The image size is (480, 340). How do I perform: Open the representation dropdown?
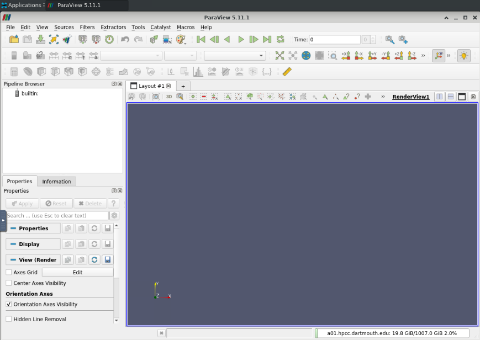(235, 56)
